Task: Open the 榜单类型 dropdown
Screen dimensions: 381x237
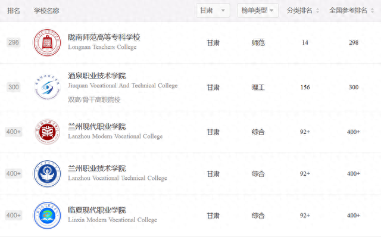Action: click(x=258, y=11)
